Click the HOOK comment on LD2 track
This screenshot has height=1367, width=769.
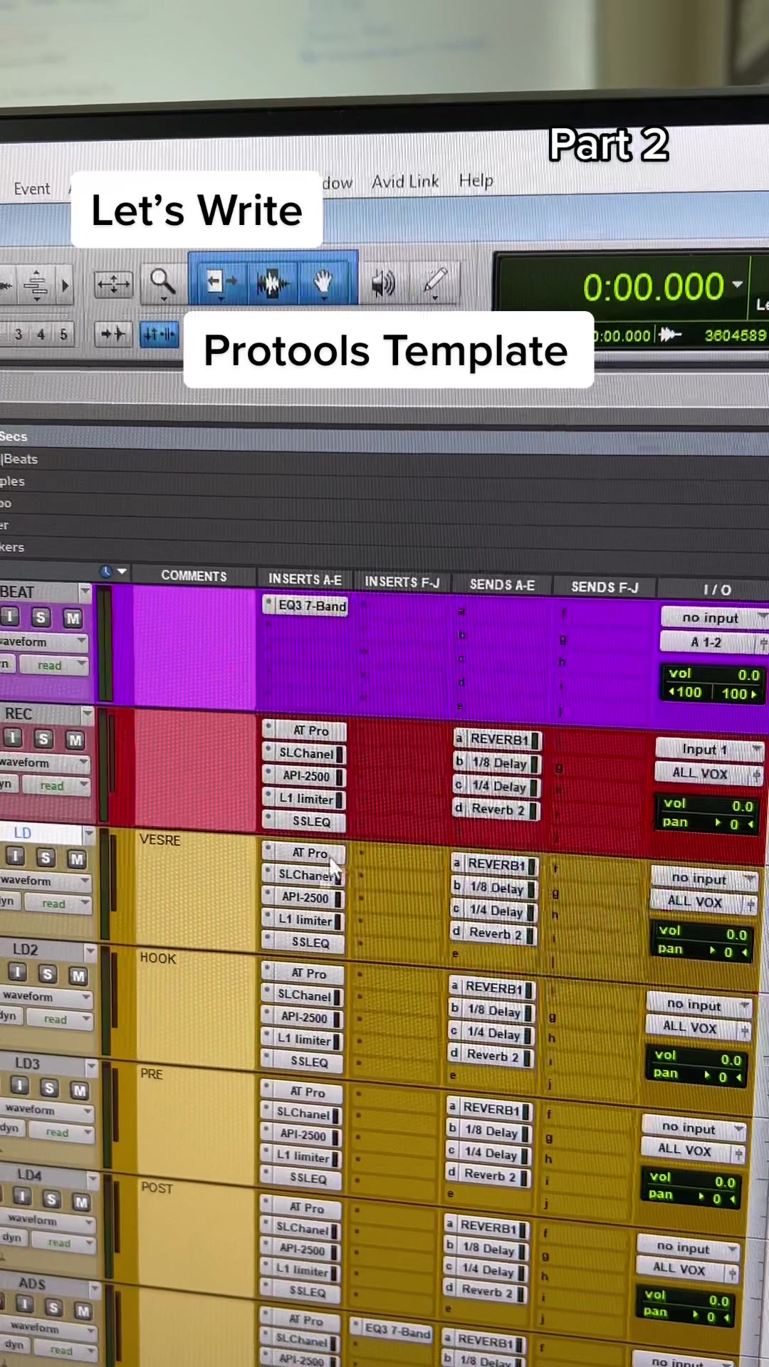(x=158, y=958)
